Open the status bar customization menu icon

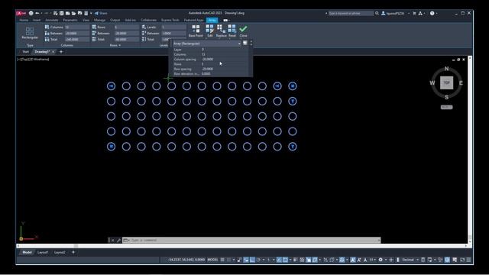click(x=468, y=260)
